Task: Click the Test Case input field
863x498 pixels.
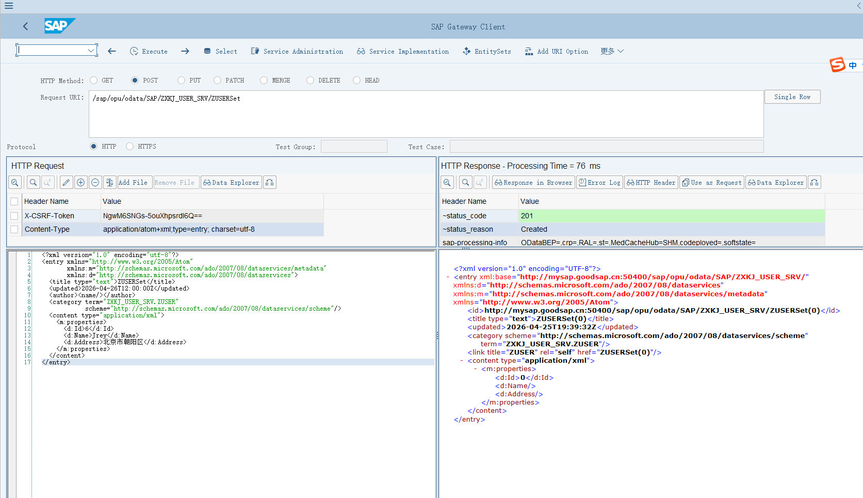Action: pyautogui.click(x=607, y=147)
